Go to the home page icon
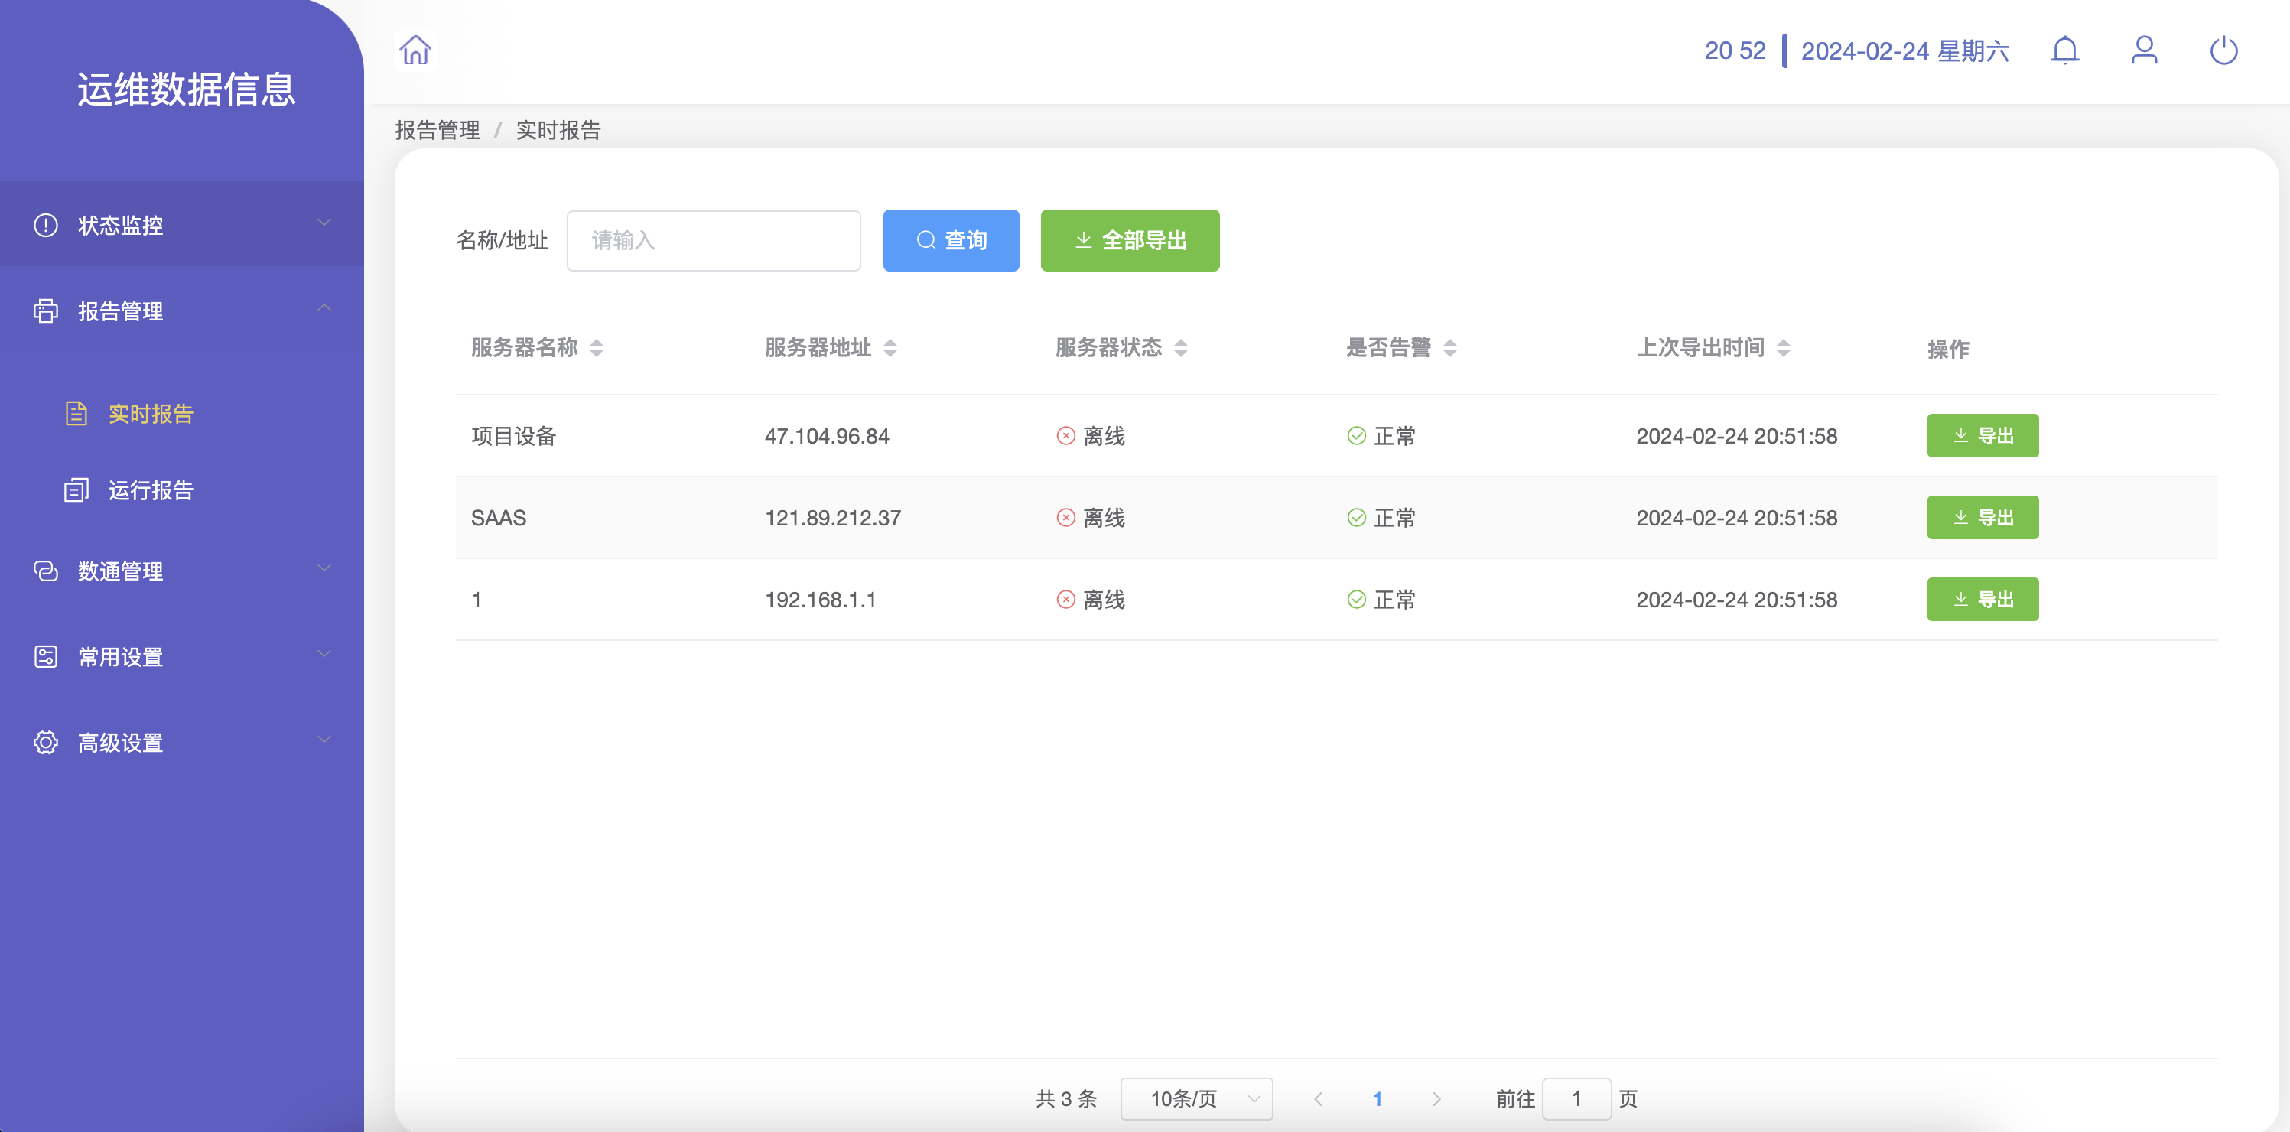The height and width of the screenshot is (1132, 2290). pos(415,50)
